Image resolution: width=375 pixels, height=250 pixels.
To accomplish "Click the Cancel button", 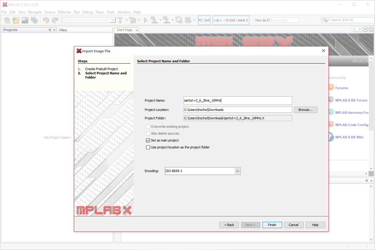I will pyautogui.click(x=294, y=225).
